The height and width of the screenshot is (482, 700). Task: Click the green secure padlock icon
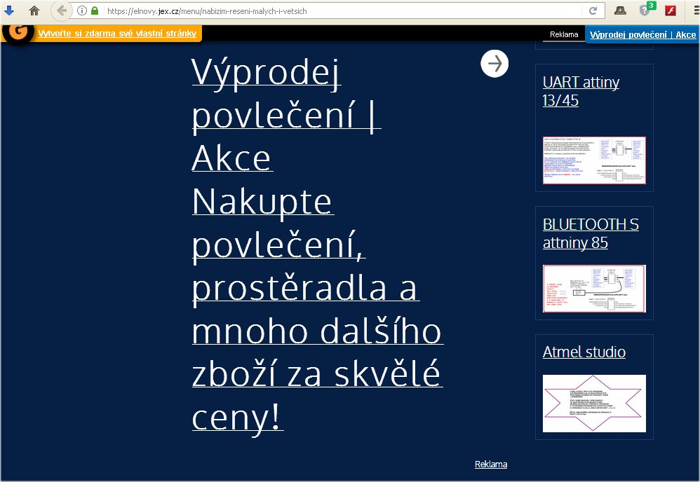point(94,11)
